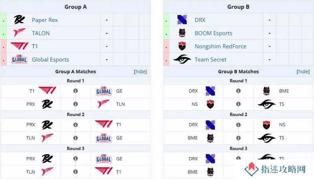Open info icon for NS vs TS Round 1
This screenshot has height=179, width=314.
pyautogui.click(x=238, y=104)
